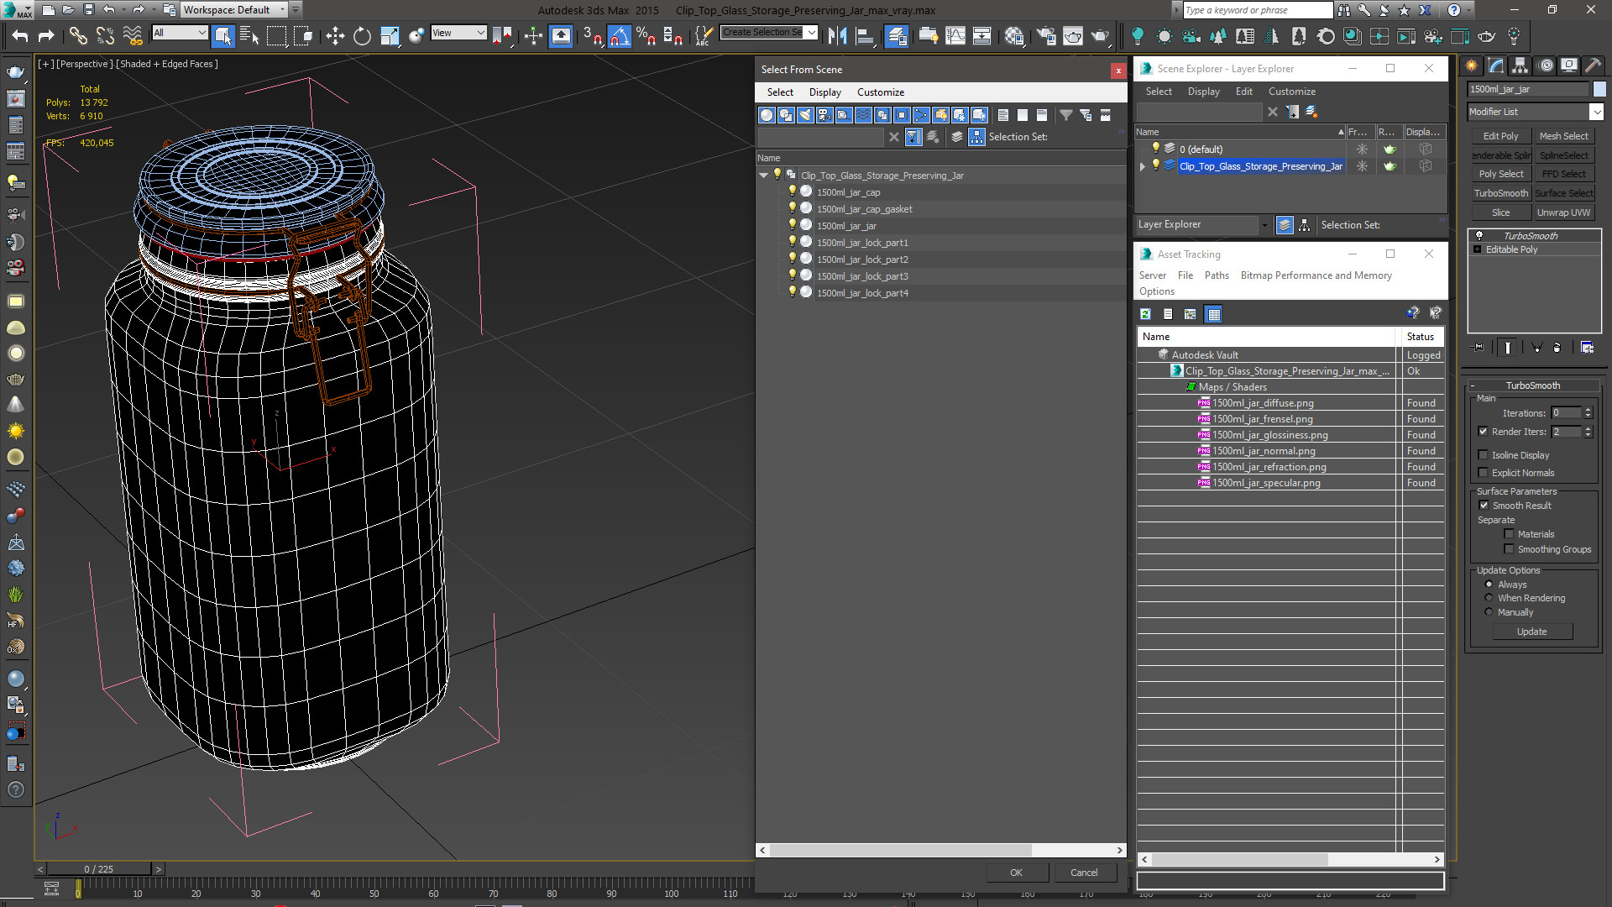Select the Rotate transform tool
Image resolution: width=1612 pixels, height=907 pixels.
[362, 35]
